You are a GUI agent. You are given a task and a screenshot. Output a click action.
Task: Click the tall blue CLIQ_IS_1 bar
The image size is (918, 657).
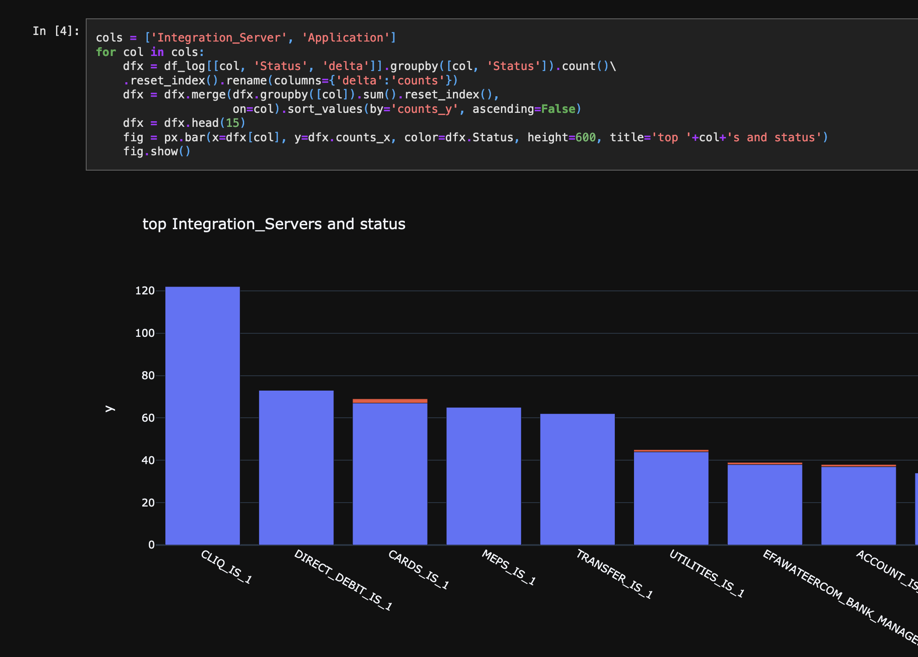[203, 416]
